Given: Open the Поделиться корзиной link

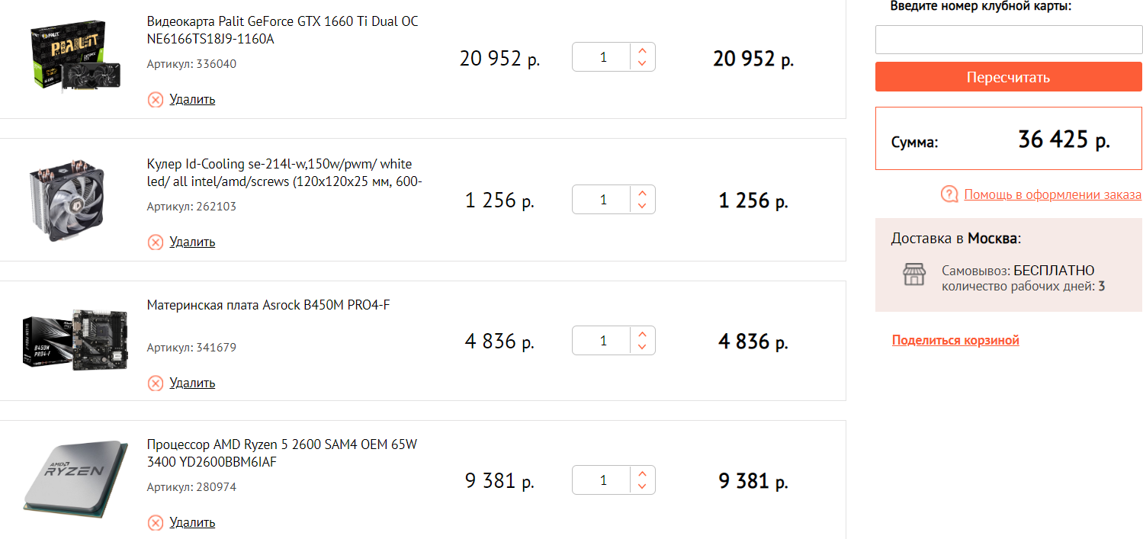Looking at the screenshot, I should point(955,340).
